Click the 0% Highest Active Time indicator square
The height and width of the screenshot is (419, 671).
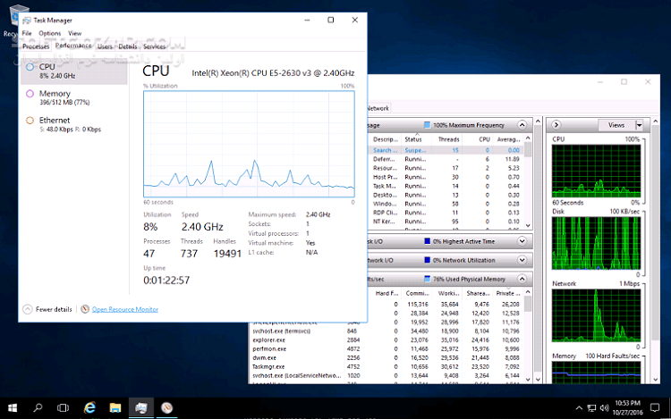point(427,241)
